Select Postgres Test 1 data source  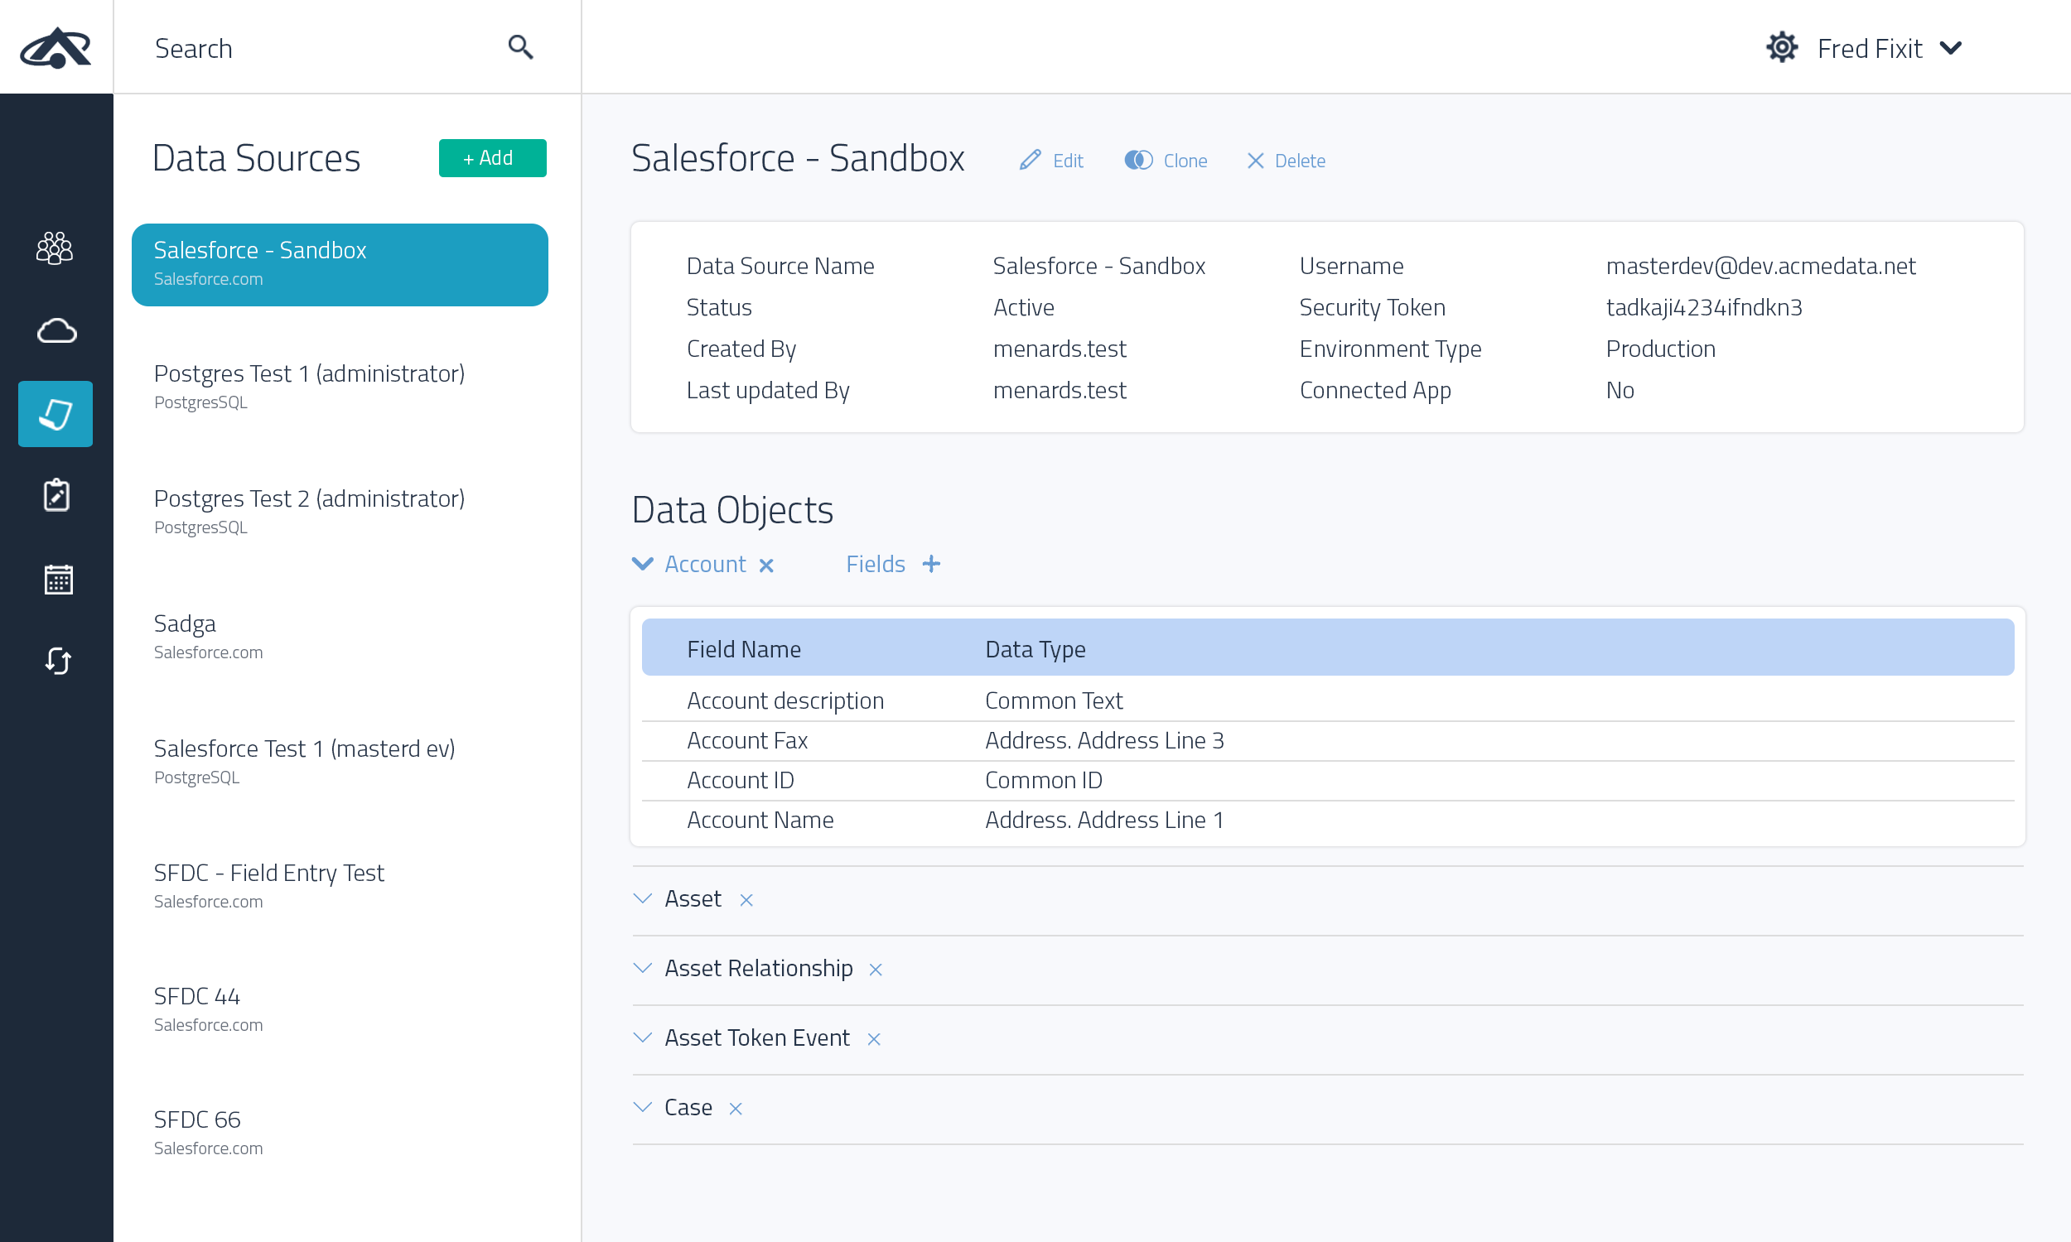(x=309, y=385)
